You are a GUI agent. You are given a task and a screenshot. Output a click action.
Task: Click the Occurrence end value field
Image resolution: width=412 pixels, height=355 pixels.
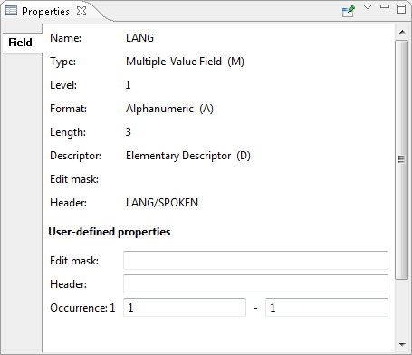point(327,307)
